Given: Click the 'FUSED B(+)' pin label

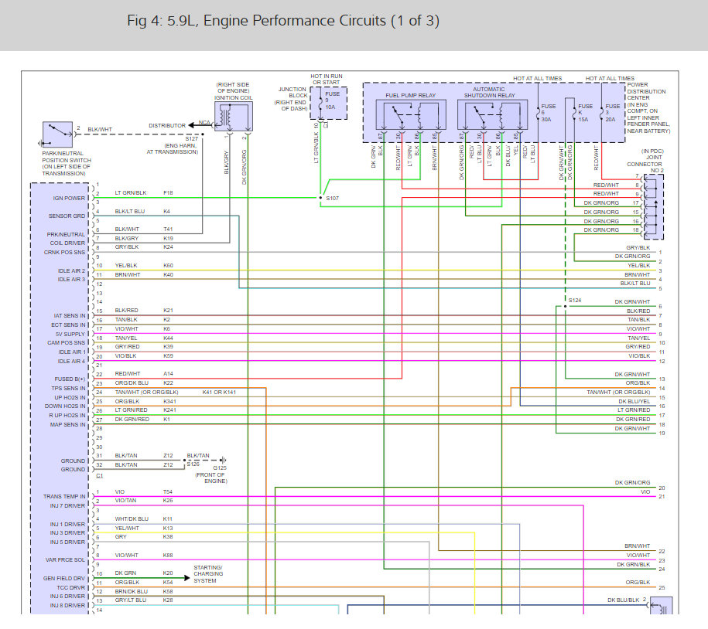Looking at the screenshot, I should click(x=70, y=379).
